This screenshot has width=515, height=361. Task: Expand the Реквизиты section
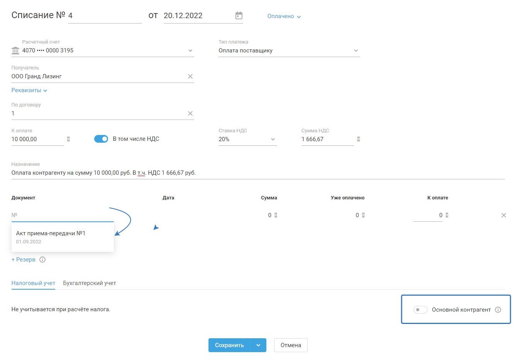[x=29, y=90]
